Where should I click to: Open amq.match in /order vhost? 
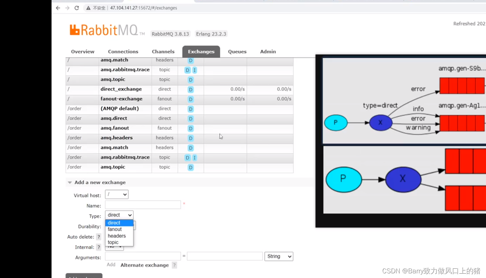pos(114,148)
